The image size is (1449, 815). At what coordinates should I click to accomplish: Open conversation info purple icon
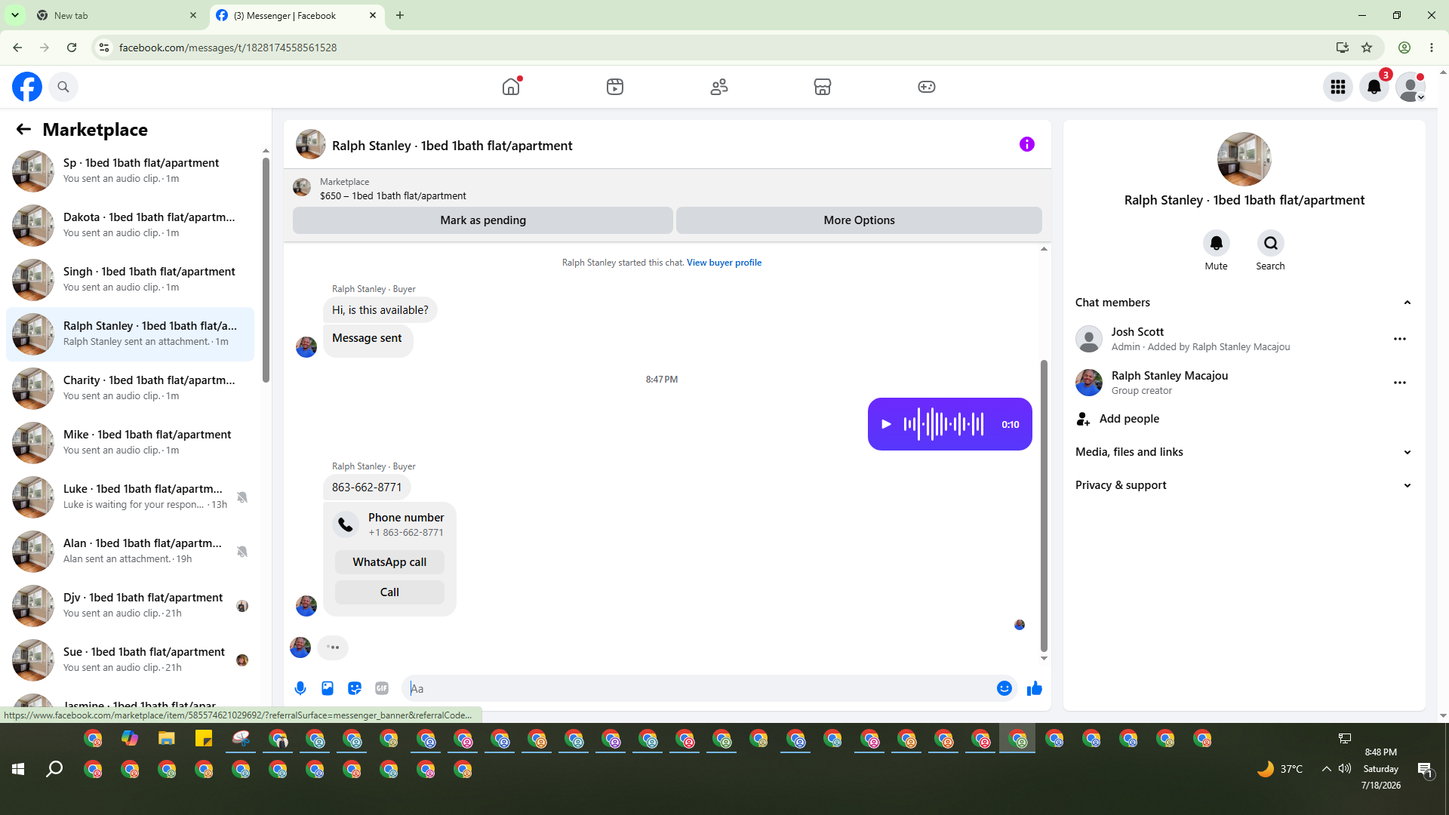pos(1027,144)
